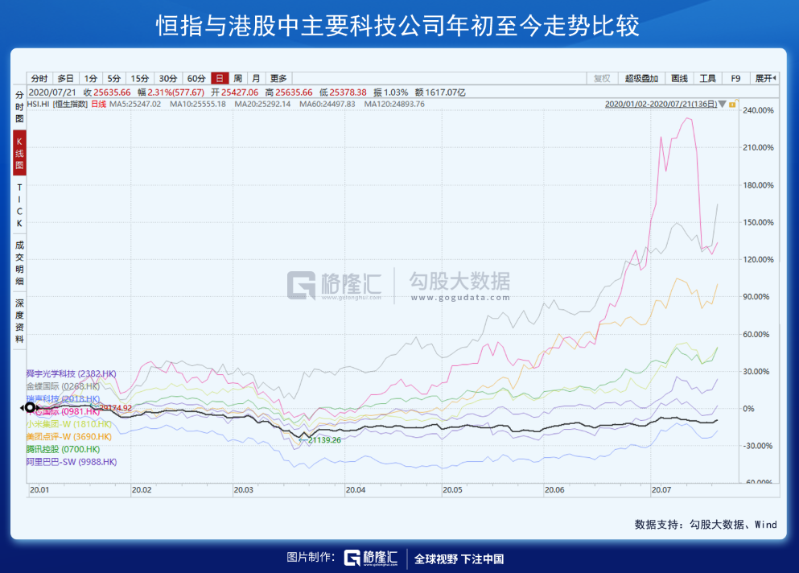The width and height of the screenshot is (799, 573).
Task: Click the 20.07 x-axis date label
Action: [661, 489]
